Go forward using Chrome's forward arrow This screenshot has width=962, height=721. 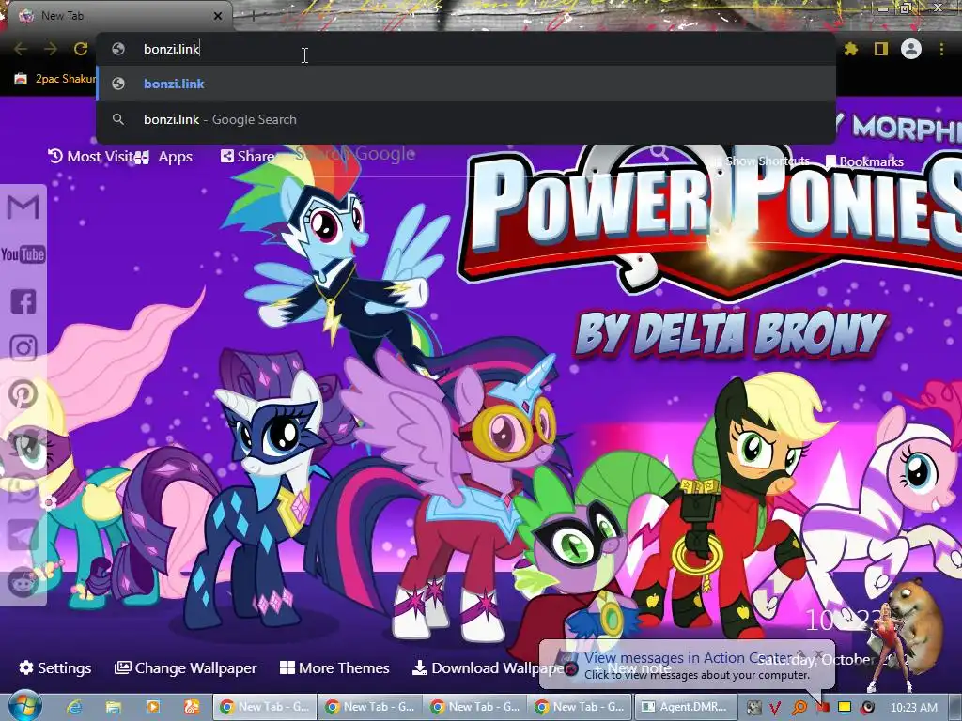pos(51,49)
